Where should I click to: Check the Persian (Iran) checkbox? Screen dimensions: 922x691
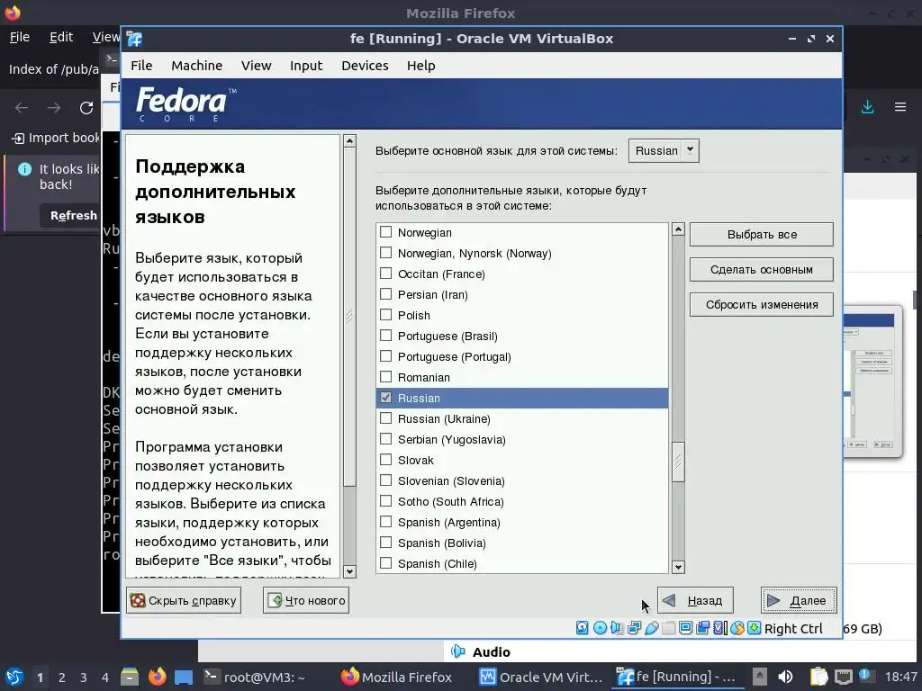point(385,294)
